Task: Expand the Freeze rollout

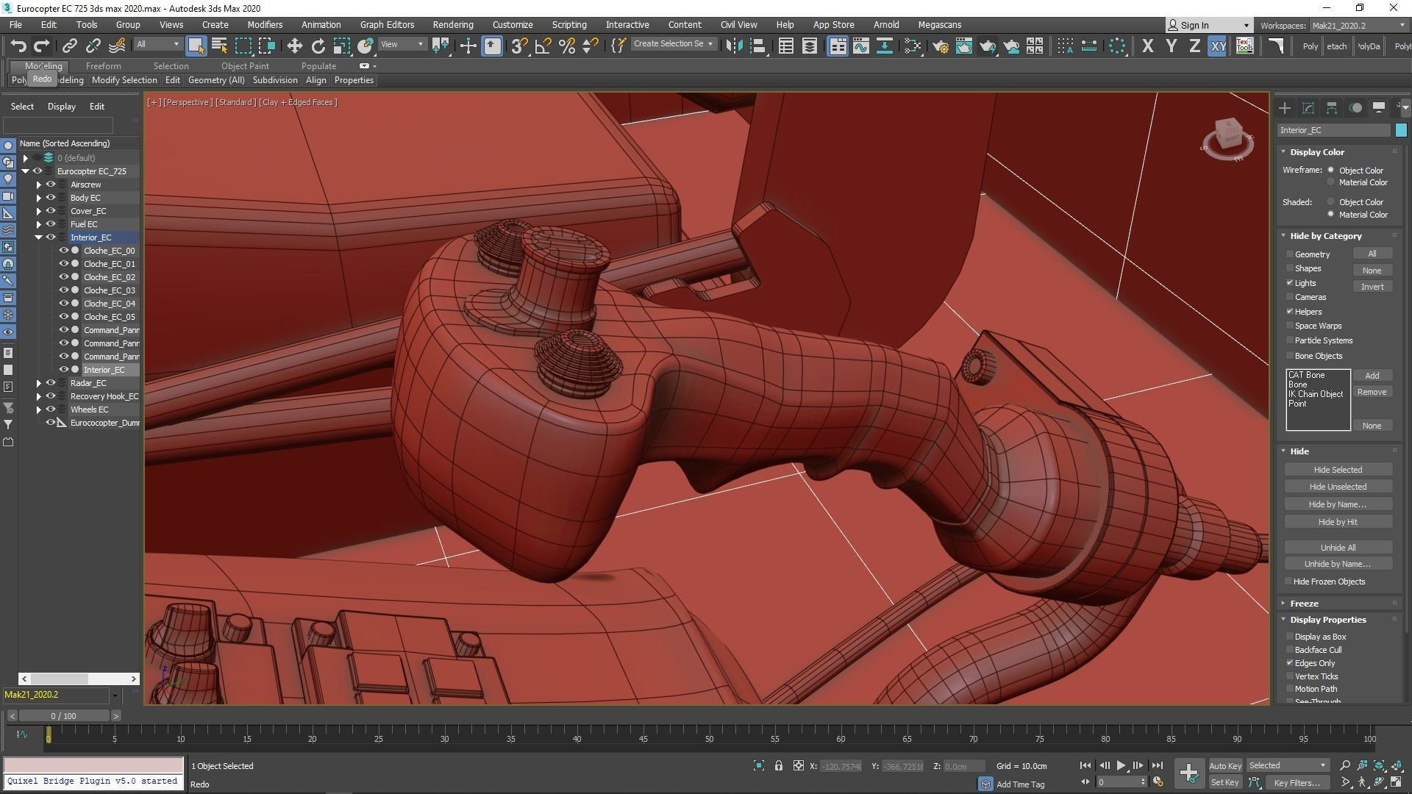Action: point(1304,603)
